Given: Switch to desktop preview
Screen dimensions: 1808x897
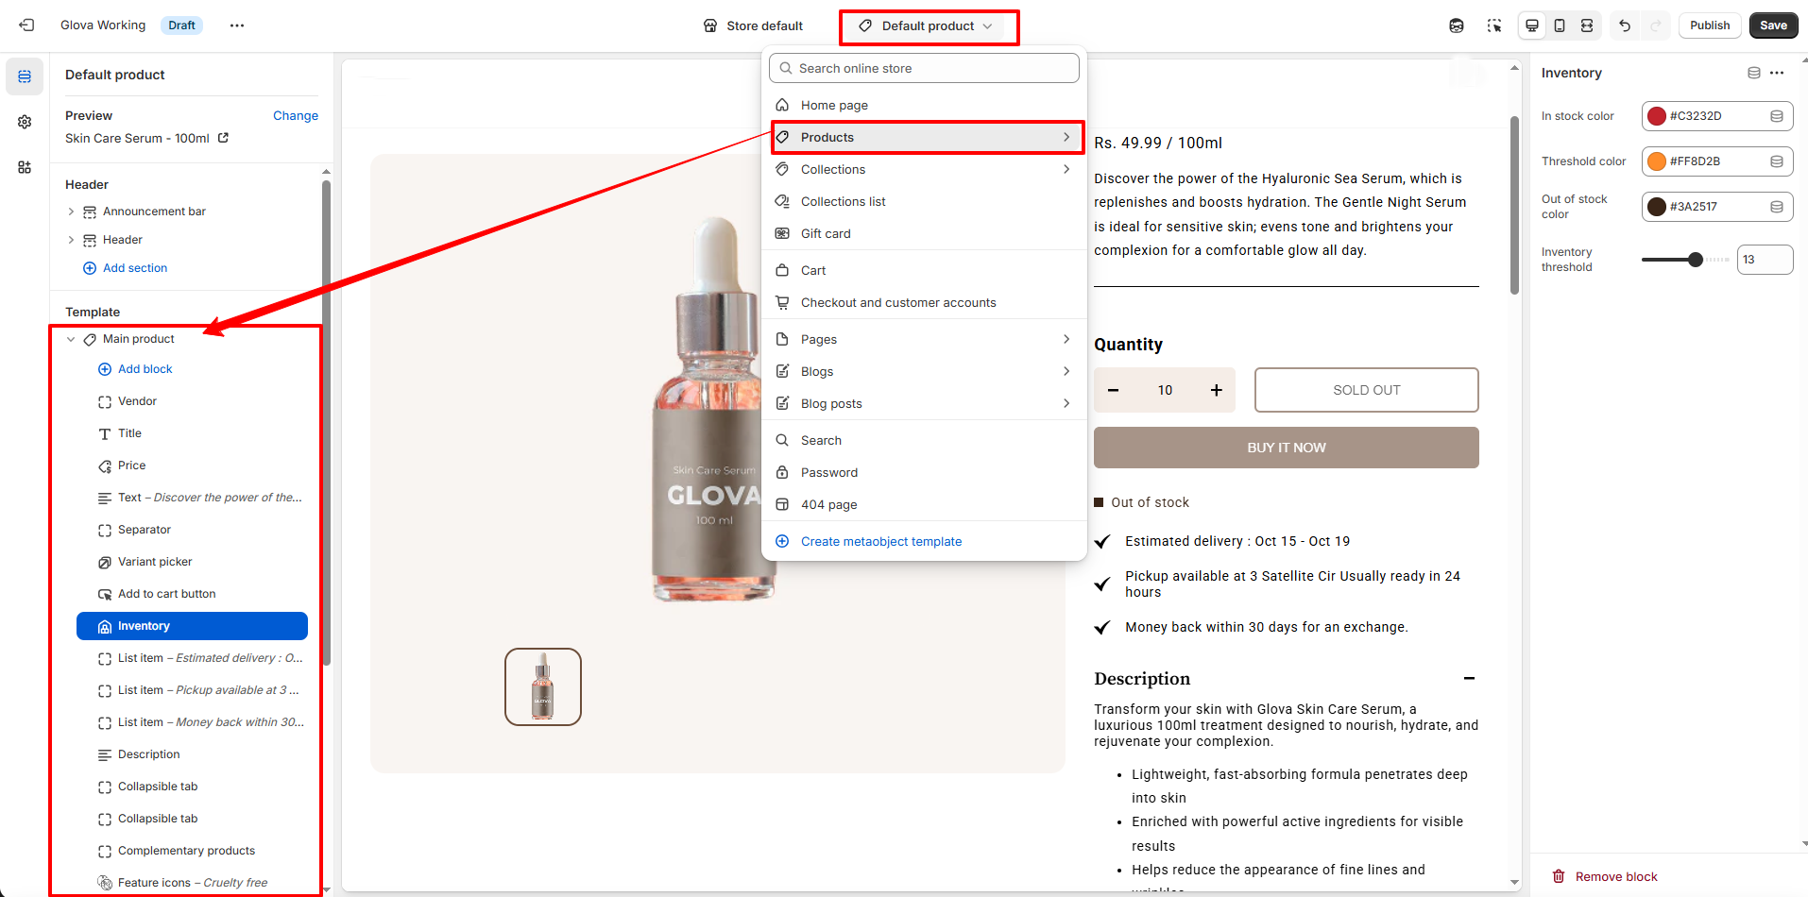Looking at the screenshot, I should [1532, 25].
